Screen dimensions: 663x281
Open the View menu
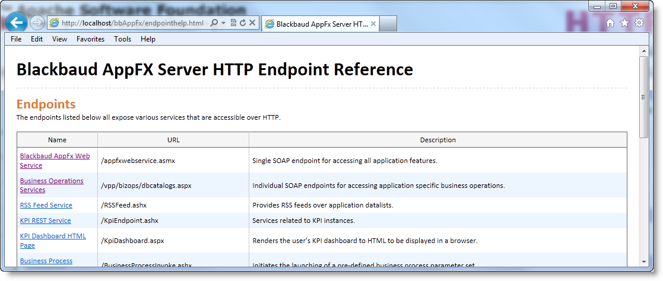click(59, 39)
